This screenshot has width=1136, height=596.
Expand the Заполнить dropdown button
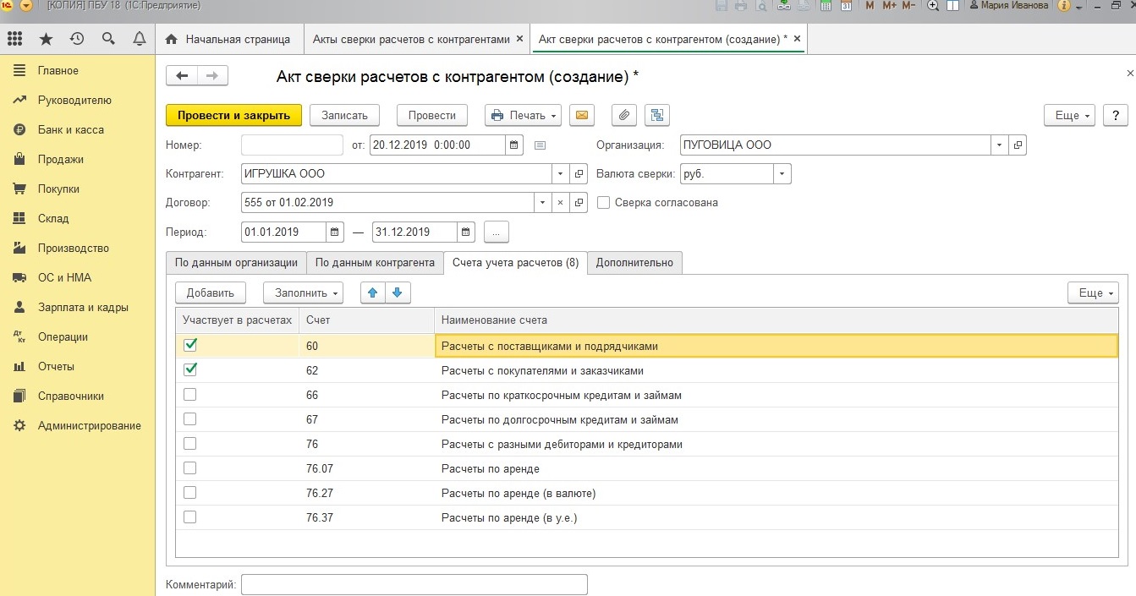point(303,293)
